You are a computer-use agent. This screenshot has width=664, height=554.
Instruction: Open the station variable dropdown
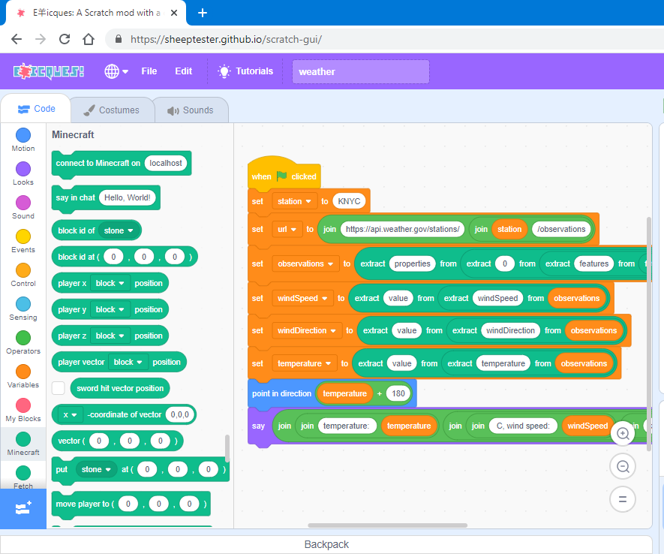[294, 201]
